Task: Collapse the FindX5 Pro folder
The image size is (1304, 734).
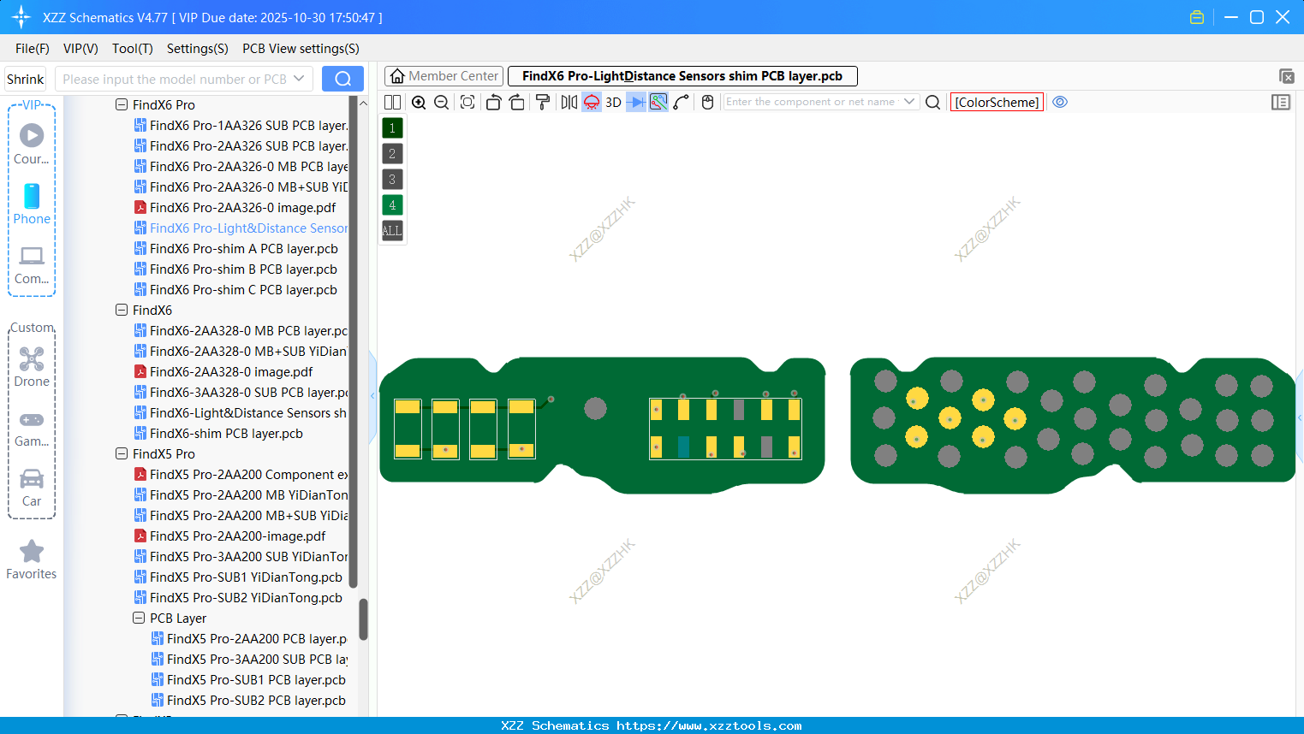Action: (x=122, y=453)
